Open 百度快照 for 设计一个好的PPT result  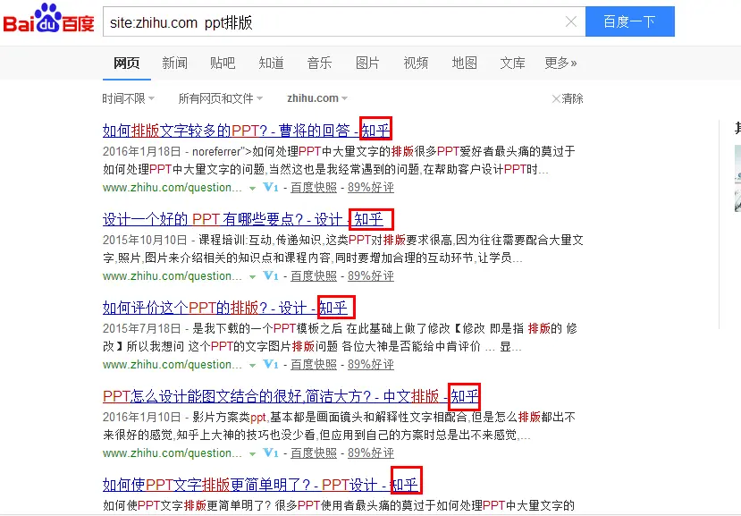[x=314, y=275]
